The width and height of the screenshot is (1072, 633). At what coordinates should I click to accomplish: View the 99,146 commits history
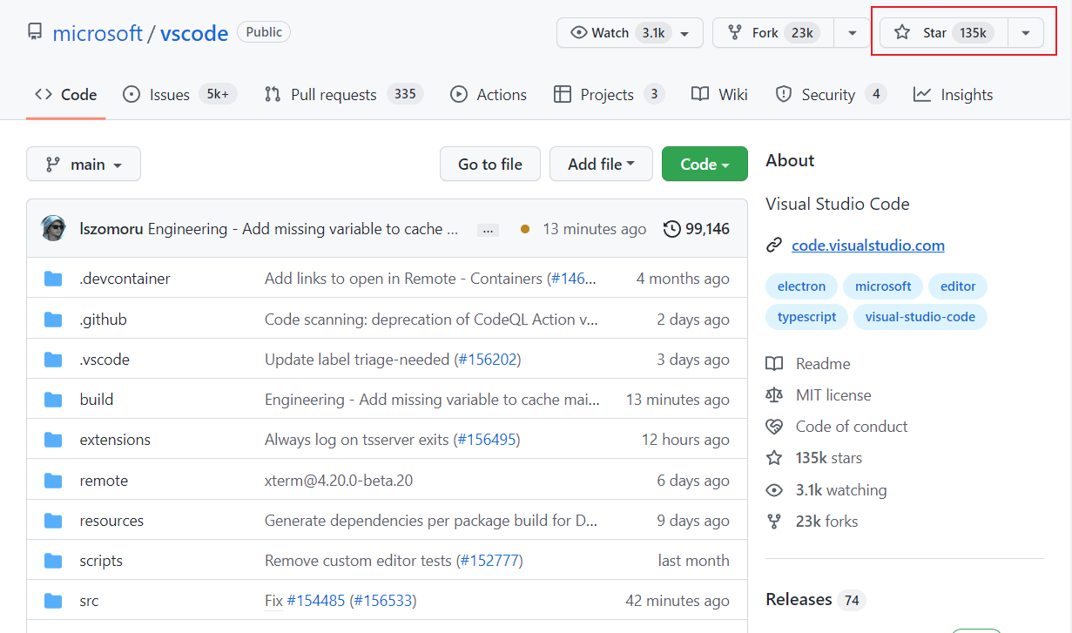click(697, 229)
